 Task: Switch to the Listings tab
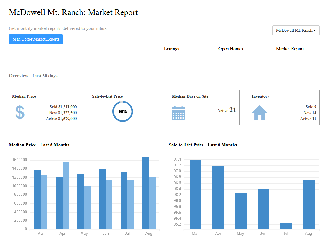coord(171,49)
